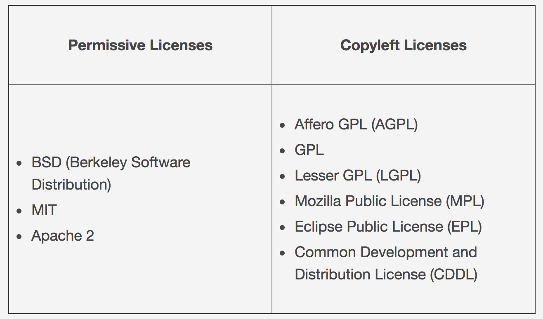Click the Lesser GPL (LGPL) entry

click(x=357, y=176)
